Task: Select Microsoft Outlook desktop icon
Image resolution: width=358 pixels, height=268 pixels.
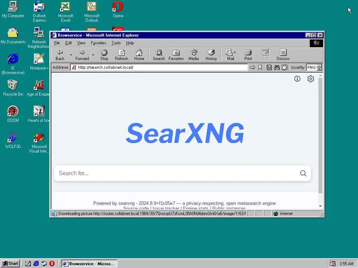Action: [92, 12]
